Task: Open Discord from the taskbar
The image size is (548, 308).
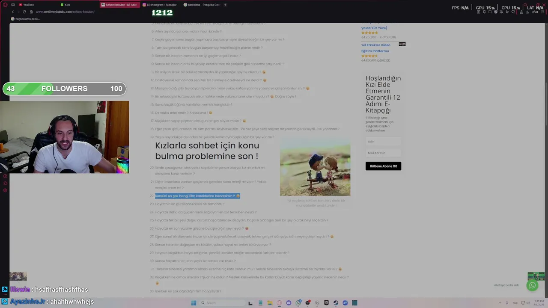Action: click(x=289, y=303)
